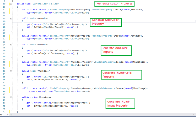
Task: Place cursor after opening brace on line 16
Action: [x=23, y=21]
